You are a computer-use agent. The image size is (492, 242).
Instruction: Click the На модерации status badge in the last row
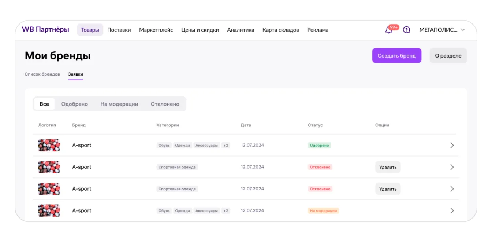(x=323, y=211)
